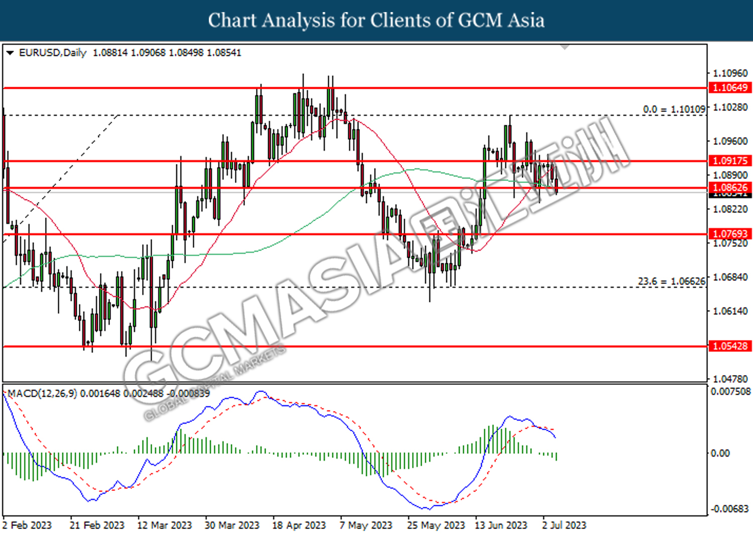This screenshot has height=537, width=753.
Task: Click the 1.04780 price axis value
Action: tap(730, 379)
